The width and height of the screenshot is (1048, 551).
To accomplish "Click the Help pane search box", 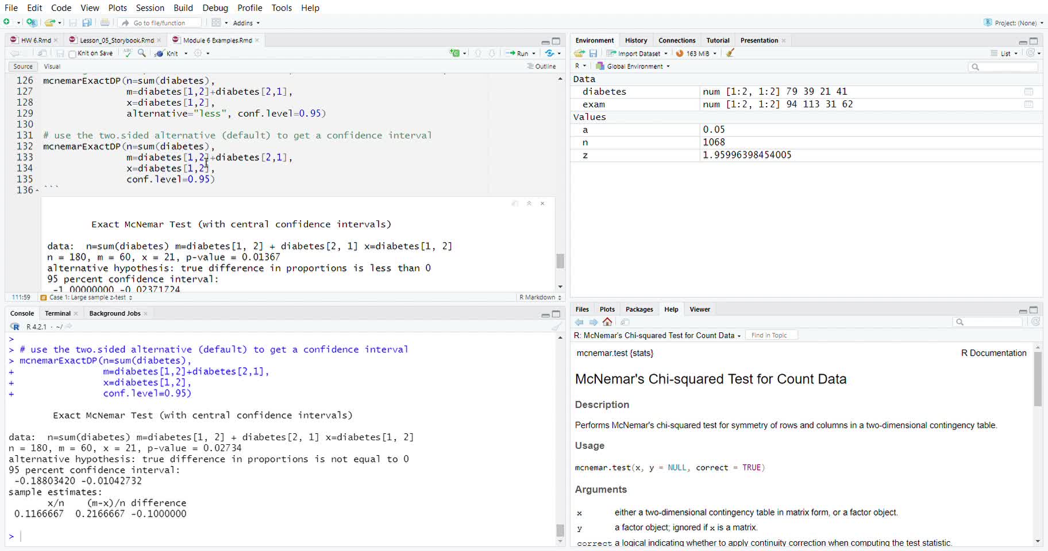I will (x=987, y=322).
